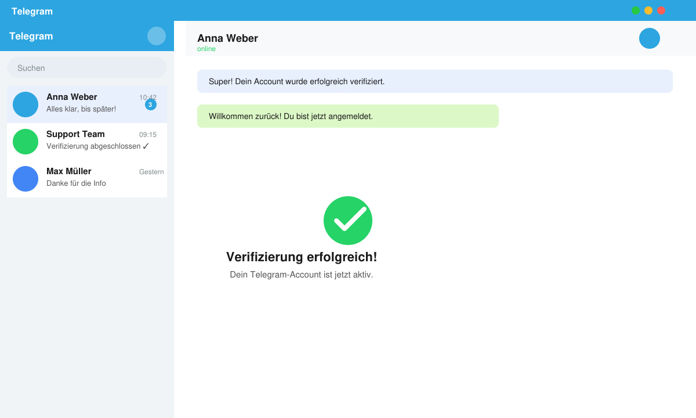Click the yellow window control button
The width and height of the screenshot is (696, 418).
(648, 10)
